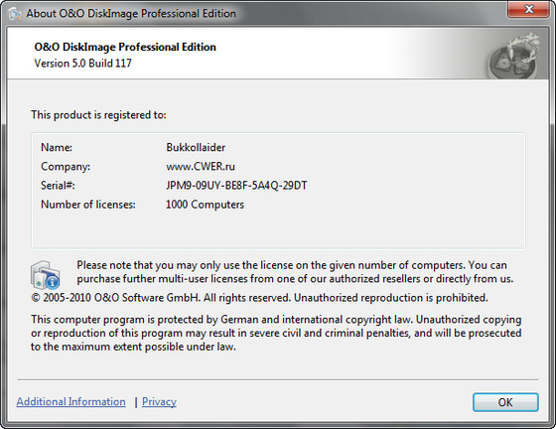Click the hard disk robot logo

click(x=514, y=56)
